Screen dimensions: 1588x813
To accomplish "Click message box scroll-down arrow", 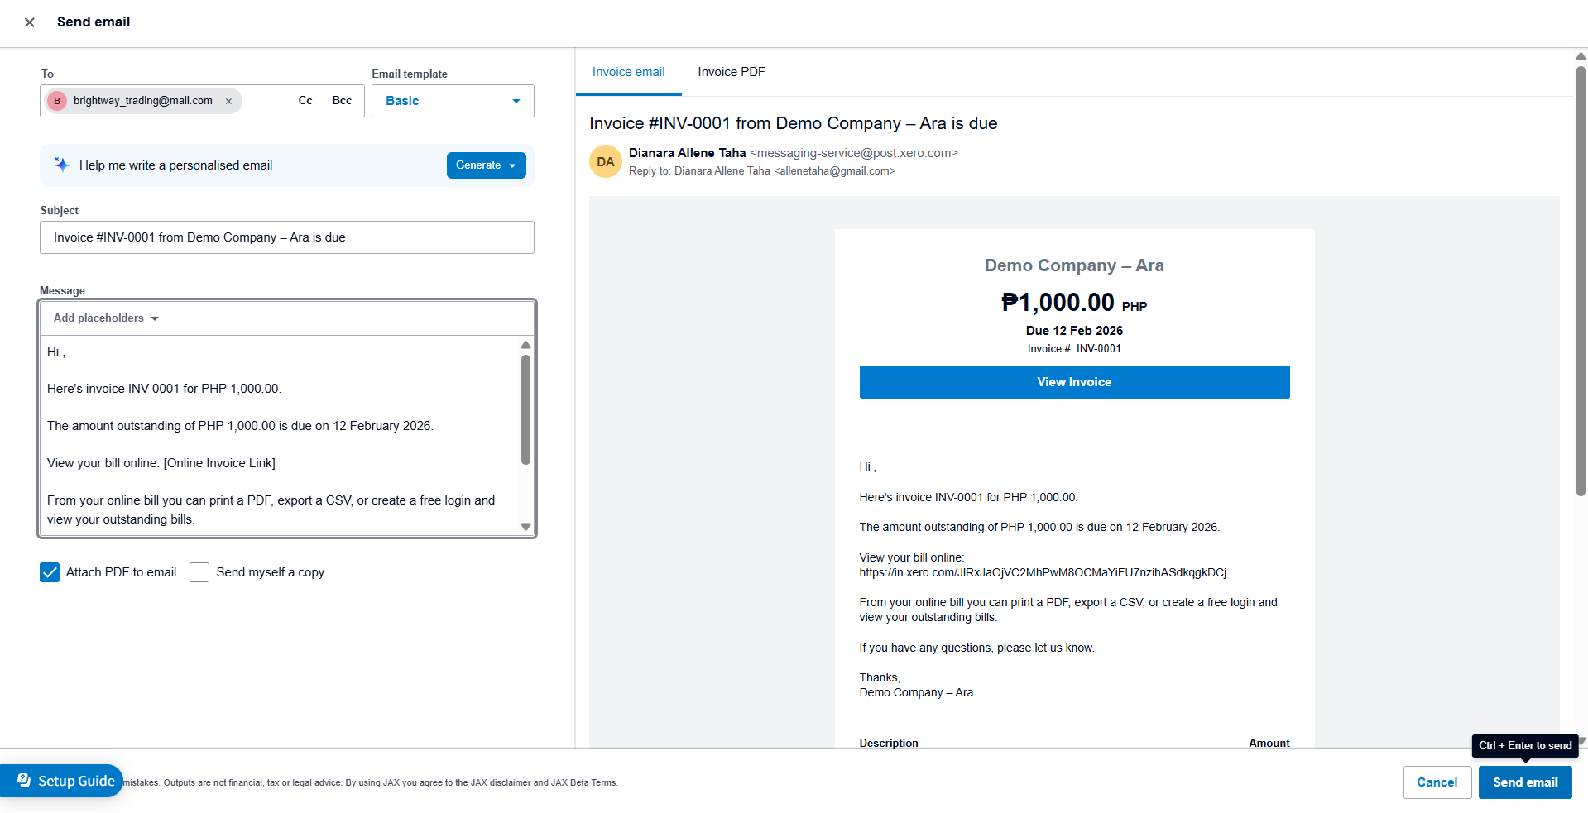I will click(x=525, y=527).
